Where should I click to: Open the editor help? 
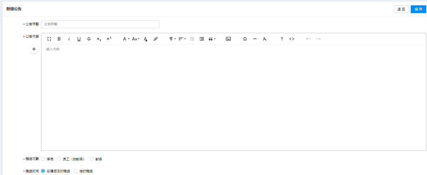click(282, 39)
